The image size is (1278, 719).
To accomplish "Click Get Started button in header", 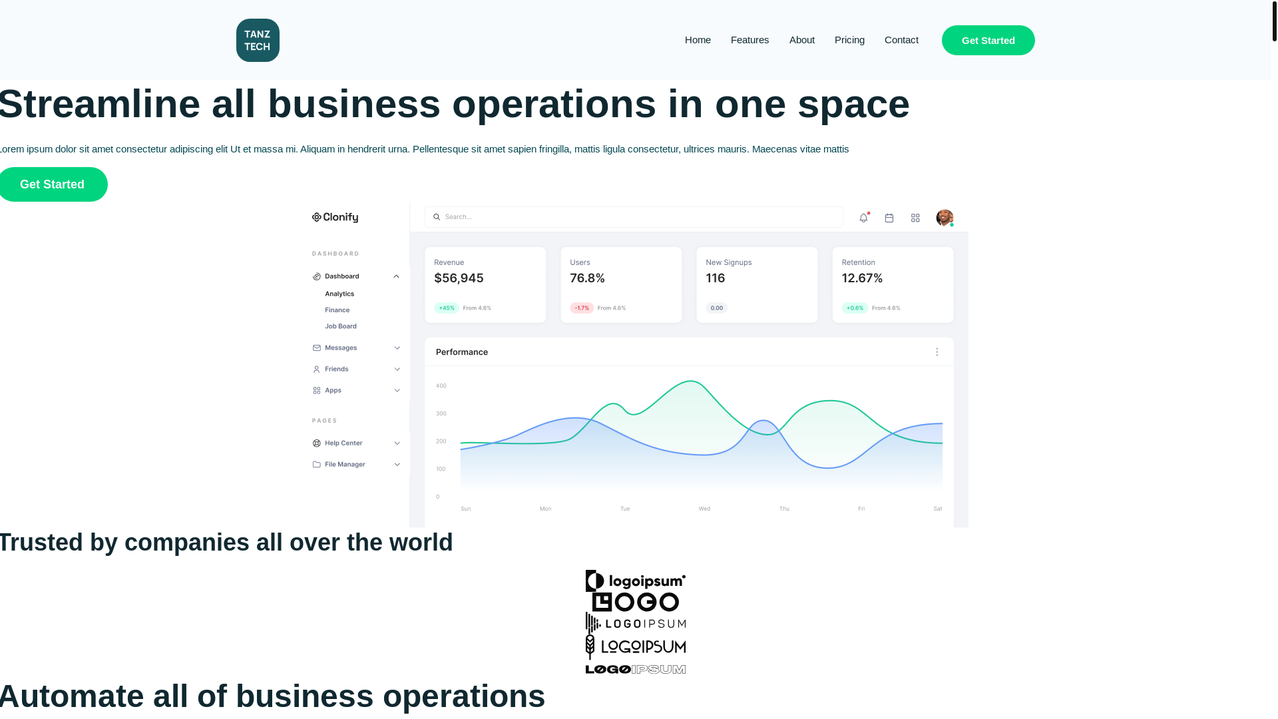I will (x=988, y=40).
